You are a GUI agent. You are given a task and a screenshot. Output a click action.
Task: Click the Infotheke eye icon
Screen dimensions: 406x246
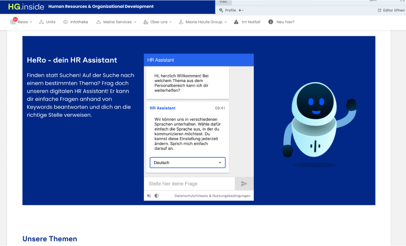[x=66, y=22]
